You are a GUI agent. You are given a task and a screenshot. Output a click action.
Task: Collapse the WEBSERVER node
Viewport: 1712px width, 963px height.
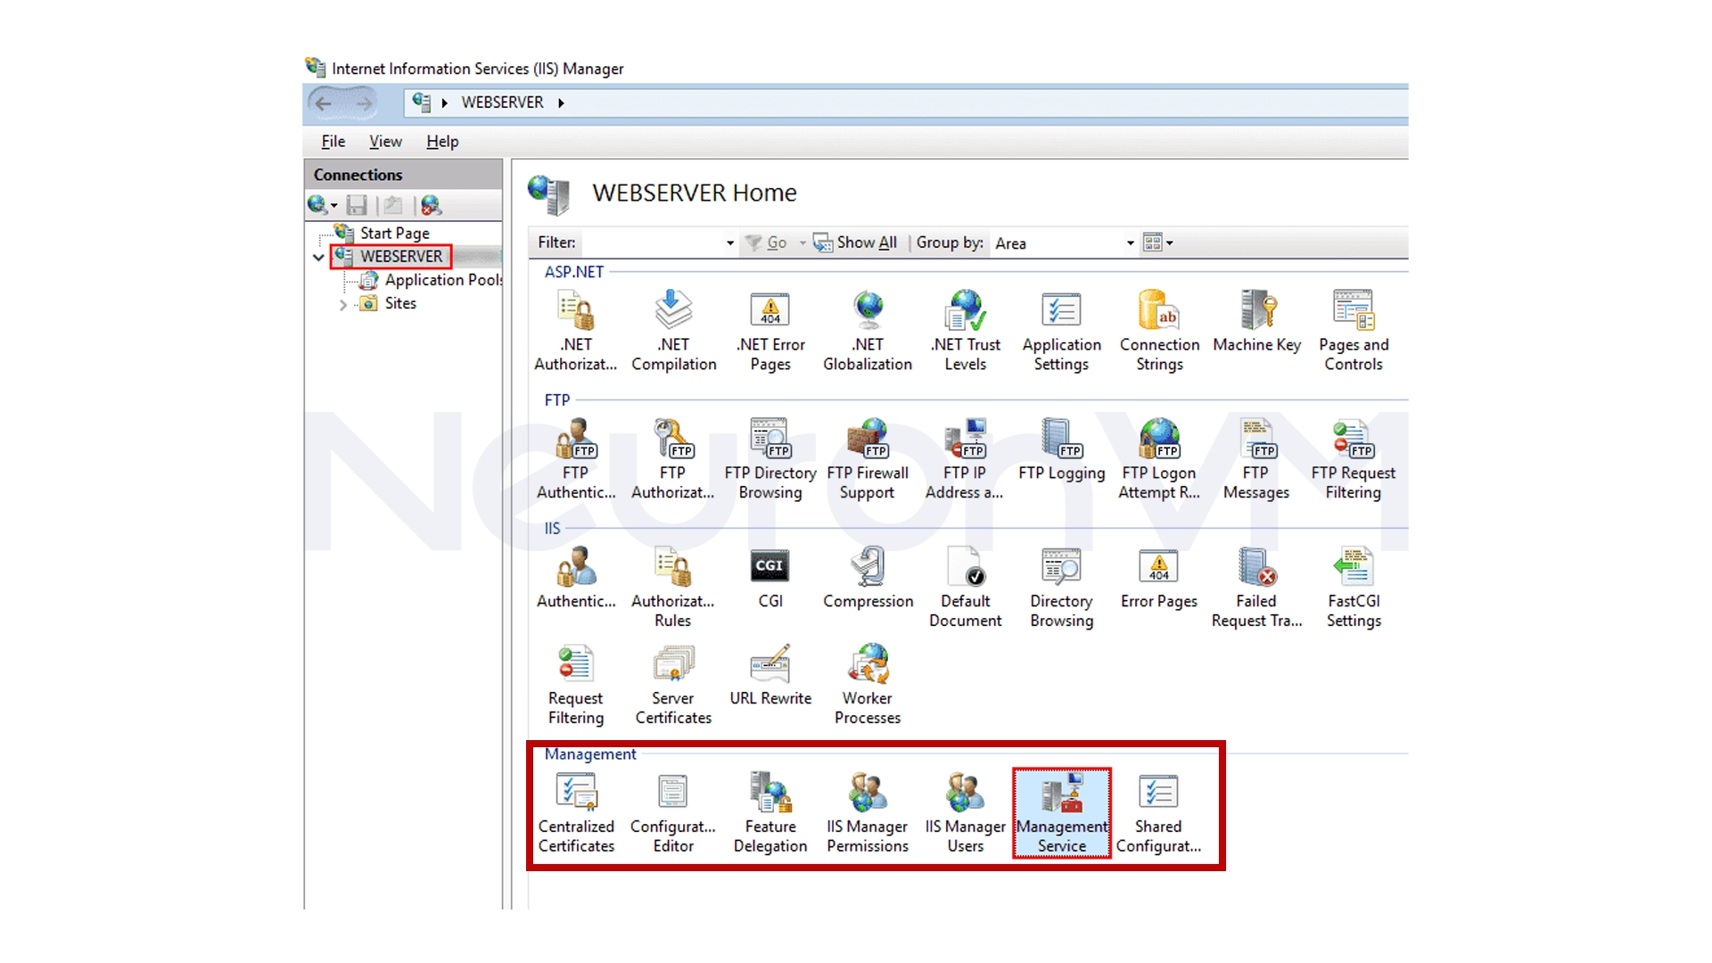point(318,257)
